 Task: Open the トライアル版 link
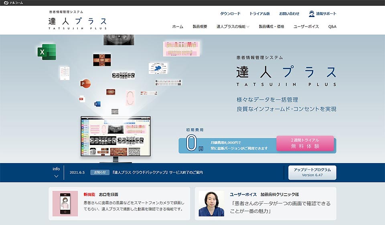pos(259,14)
